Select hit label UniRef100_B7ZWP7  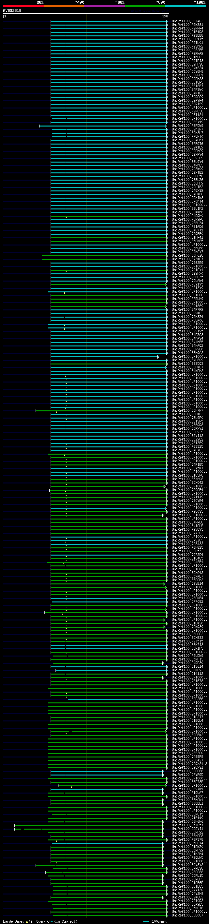coord(187,259)
